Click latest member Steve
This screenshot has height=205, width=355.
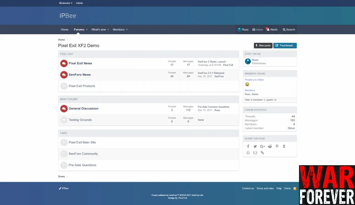click(x=291, y=128)
